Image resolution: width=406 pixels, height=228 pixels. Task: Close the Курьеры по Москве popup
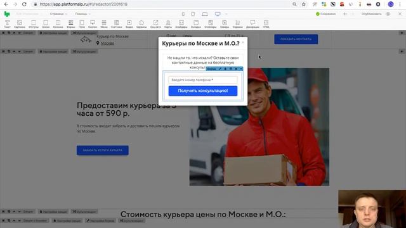tap(243, 42)
